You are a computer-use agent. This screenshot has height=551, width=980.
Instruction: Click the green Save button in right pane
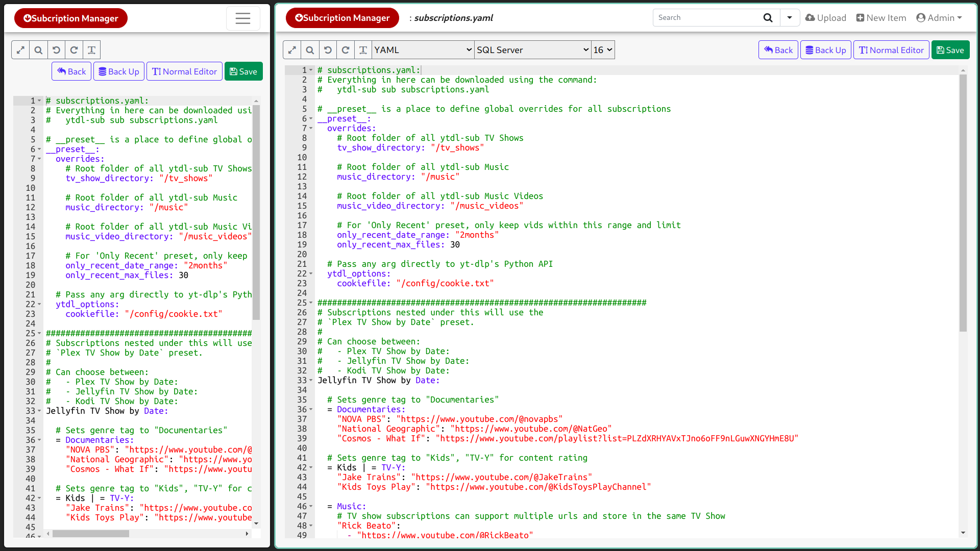click(950, 50)
